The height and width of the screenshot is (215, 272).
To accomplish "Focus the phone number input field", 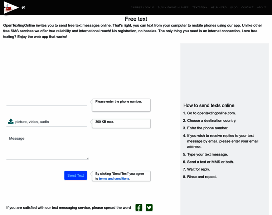I will point(47,102).
